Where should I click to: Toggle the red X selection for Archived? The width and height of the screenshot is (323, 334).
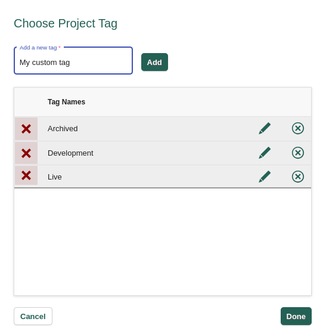coord(26,129)
